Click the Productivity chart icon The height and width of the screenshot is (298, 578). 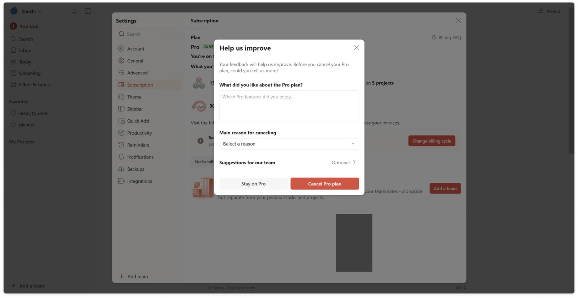(121, 133)
